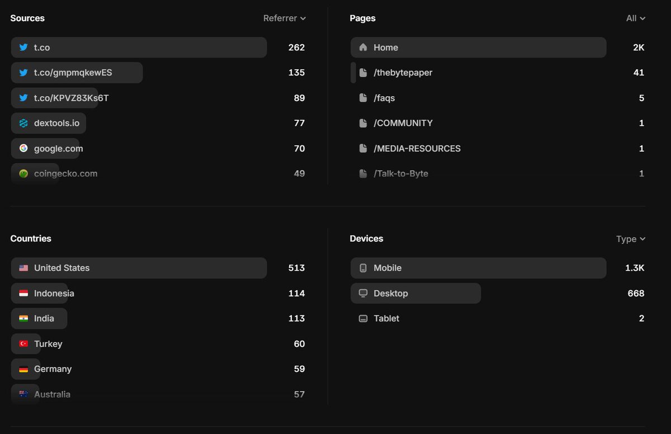The width and height of the screenshot is (671, 434).
Task: Click the Sources panel heading
Action: 27,18
